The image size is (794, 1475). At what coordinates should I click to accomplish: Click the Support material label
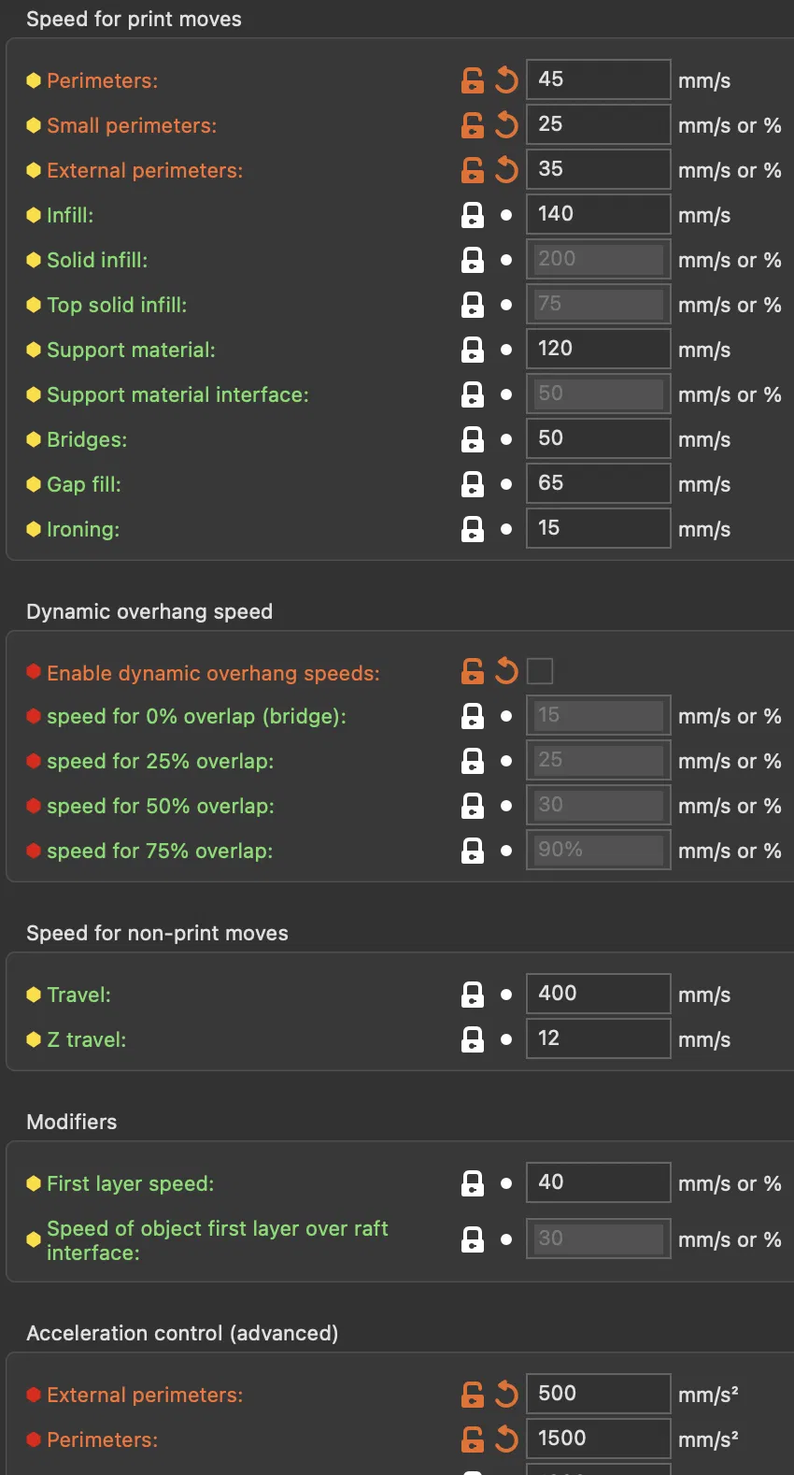coord(131,350)
